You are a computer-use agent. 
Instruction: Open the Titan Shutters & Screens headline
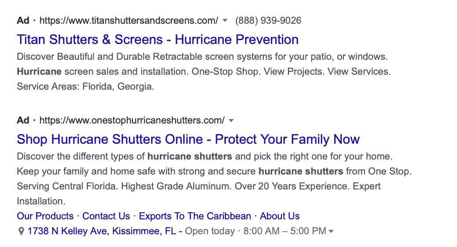(x=158, y=40)
